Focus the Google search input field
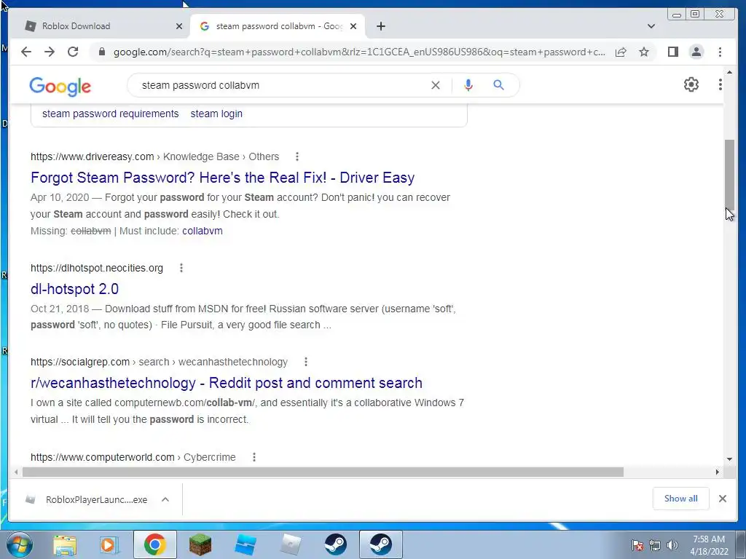The image size is (746, 559). pyautogui.click(x=280, y=85)
